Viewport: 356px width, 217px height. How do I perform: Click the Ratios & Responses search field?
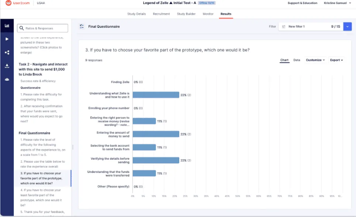click(42, 28)
